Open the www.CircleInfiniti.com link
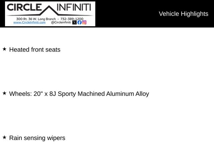This screenshot has width=214, height=160. pyautogui.click(x=29, y=22)
